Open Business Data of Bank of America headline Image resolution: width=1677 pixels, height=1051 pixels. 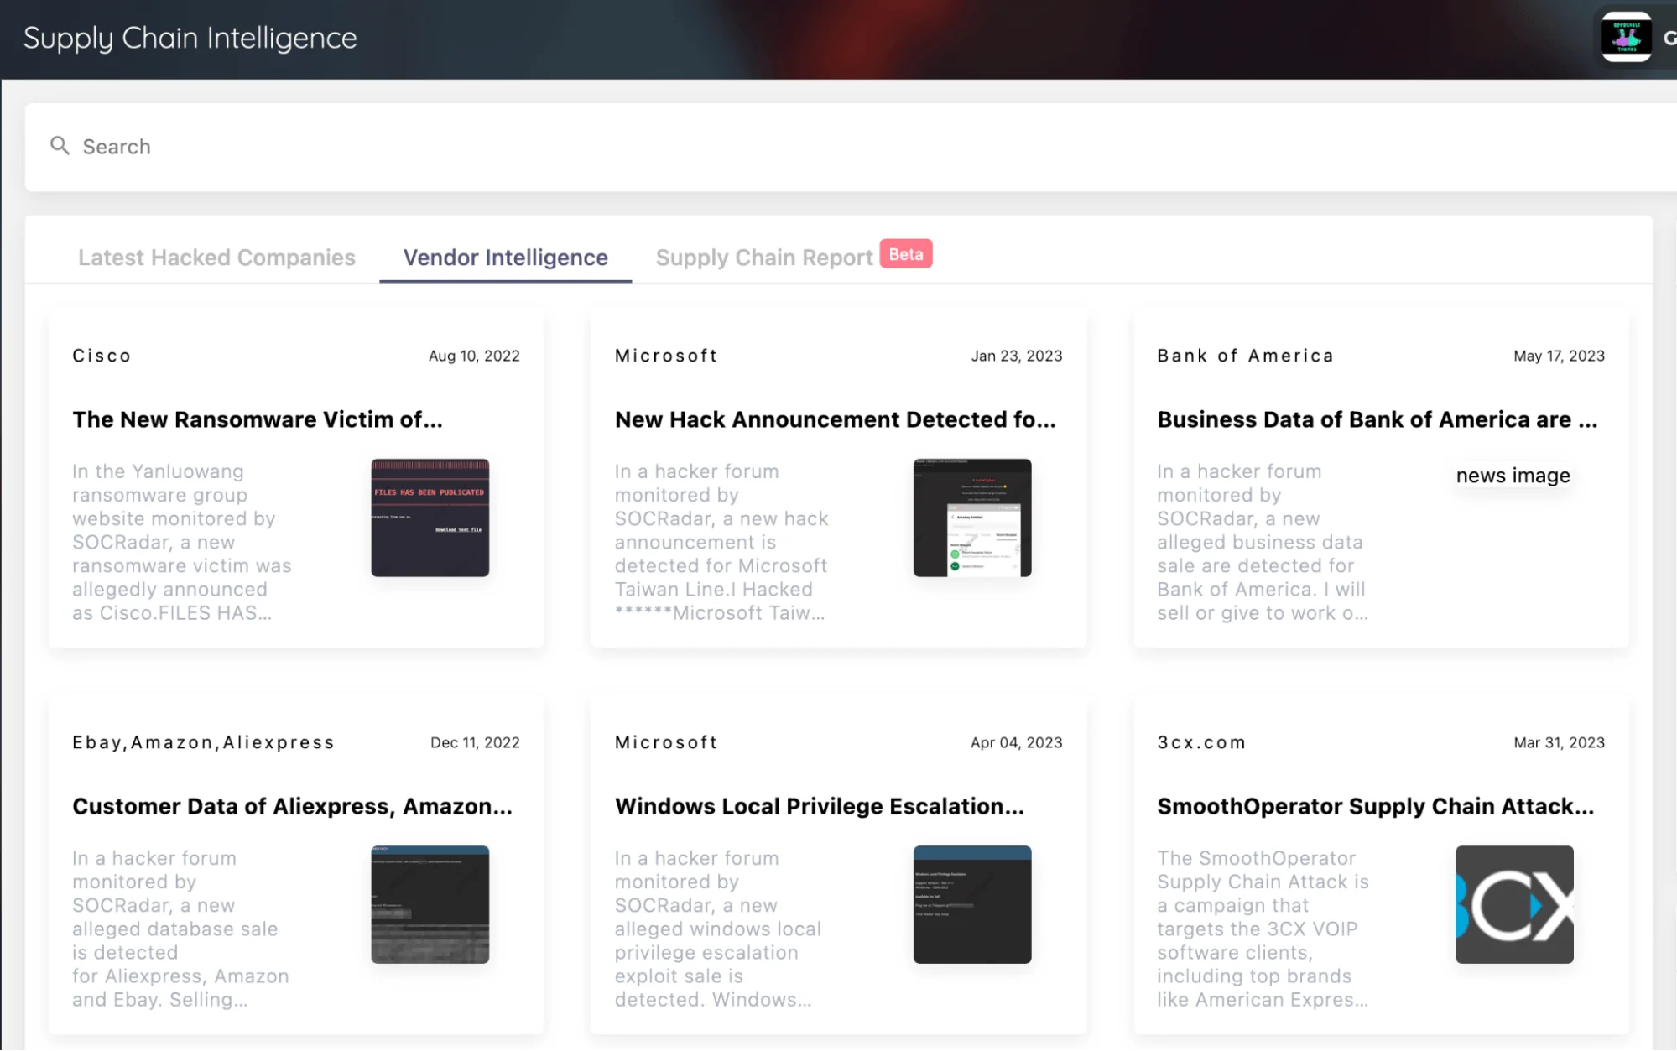1377,419
